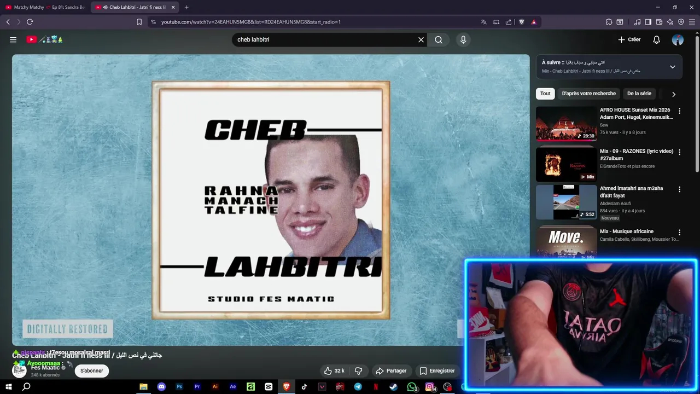Open Leo AI sparkle icon

tap(670, 22)
